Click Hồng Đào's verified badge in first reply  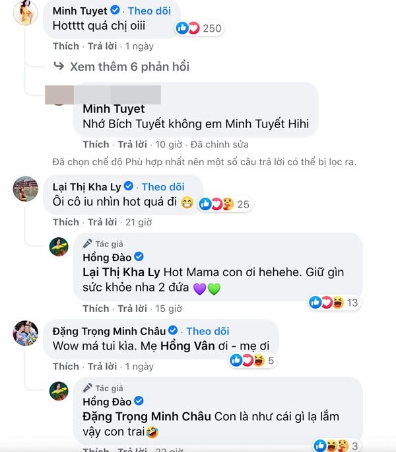pos(139,256)
